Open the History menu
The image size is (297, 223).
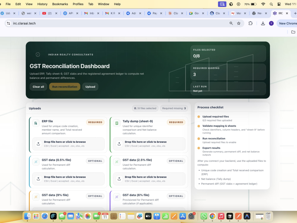point(42,4)
